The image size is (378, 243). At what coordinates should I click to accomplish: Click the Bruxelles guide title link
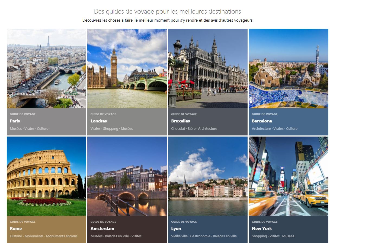[180, 121]
